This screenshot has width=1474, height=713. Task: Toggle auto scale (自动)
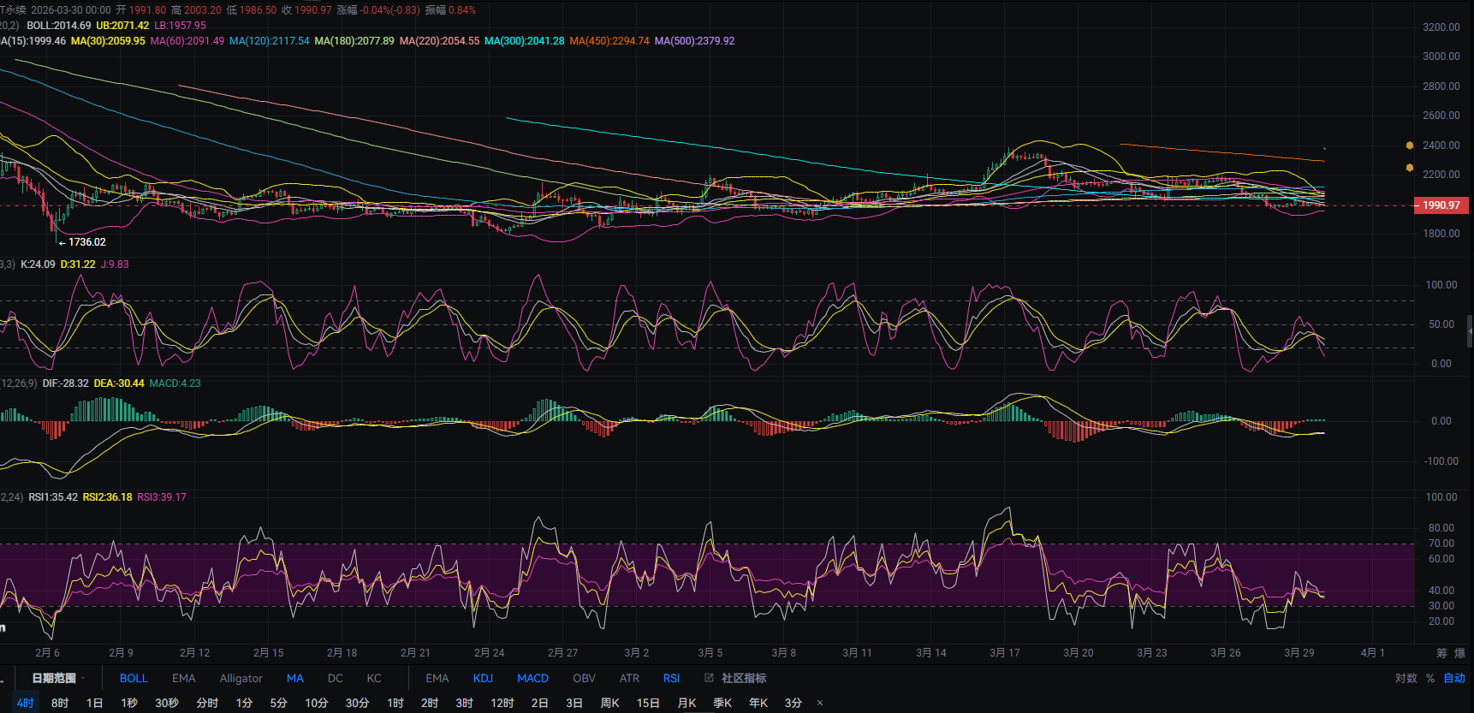point(1454,678)
